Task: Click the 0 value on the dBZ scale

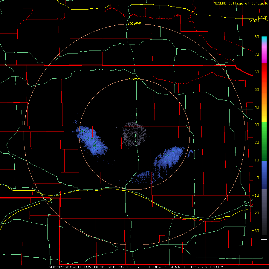Action: coord(258,178)
